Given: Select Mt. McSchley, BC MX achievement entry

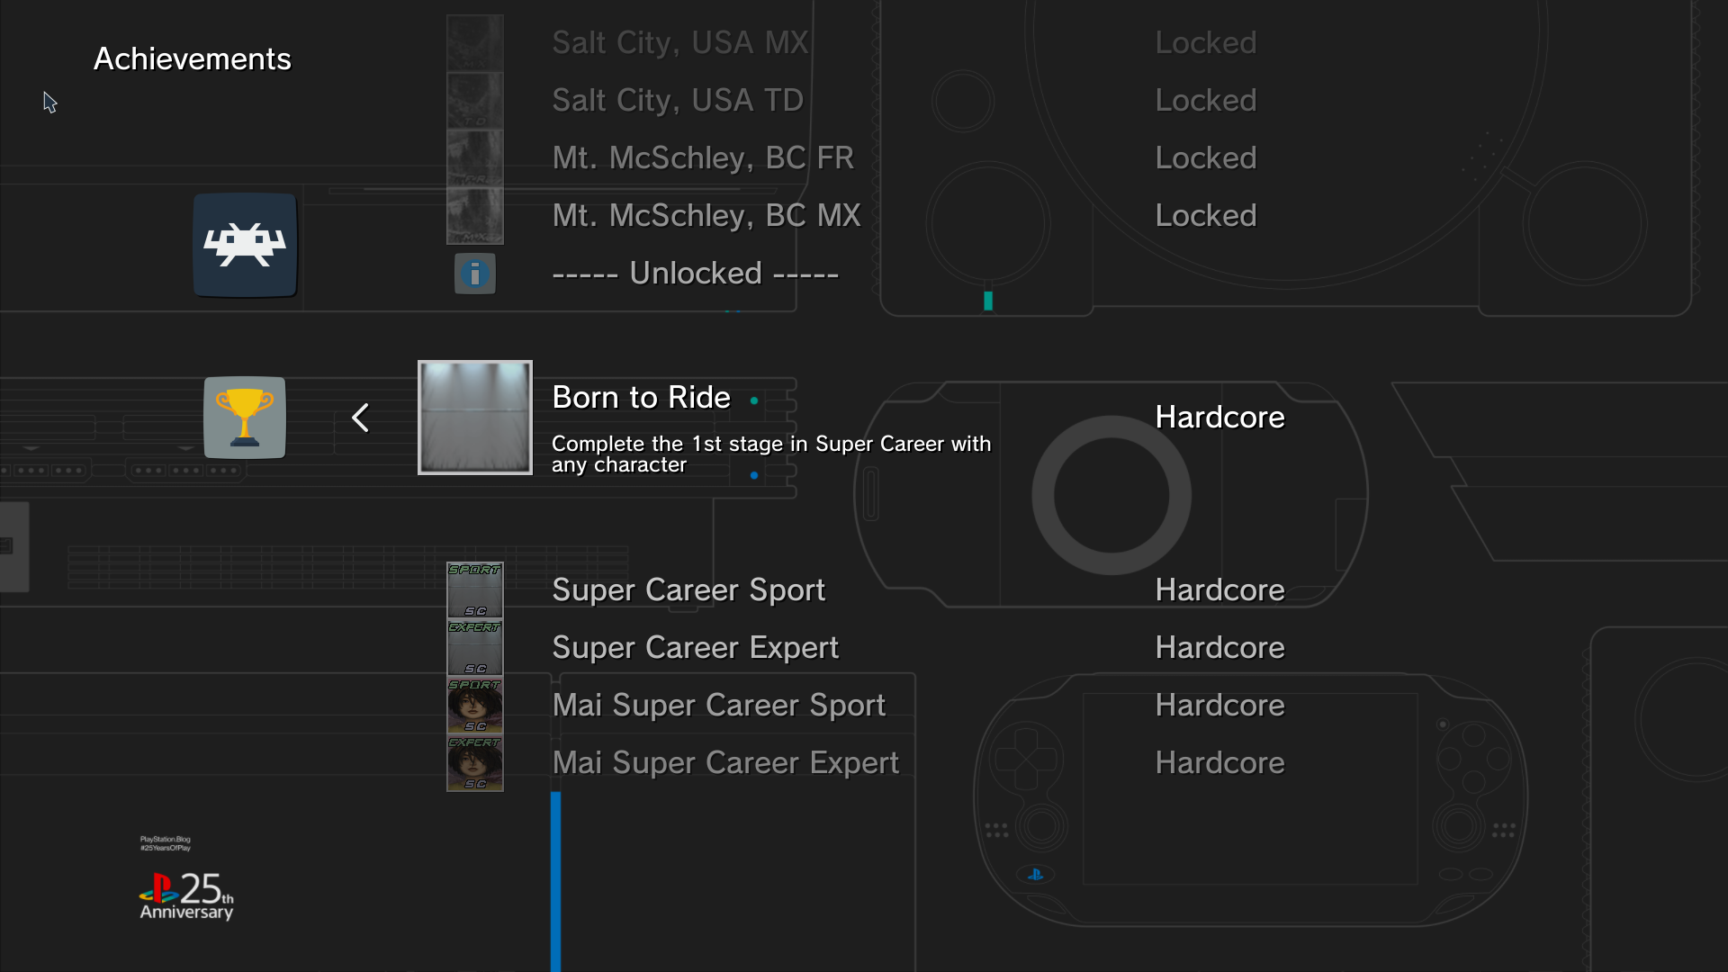Looking at the screenshot, I should point(706,216).
